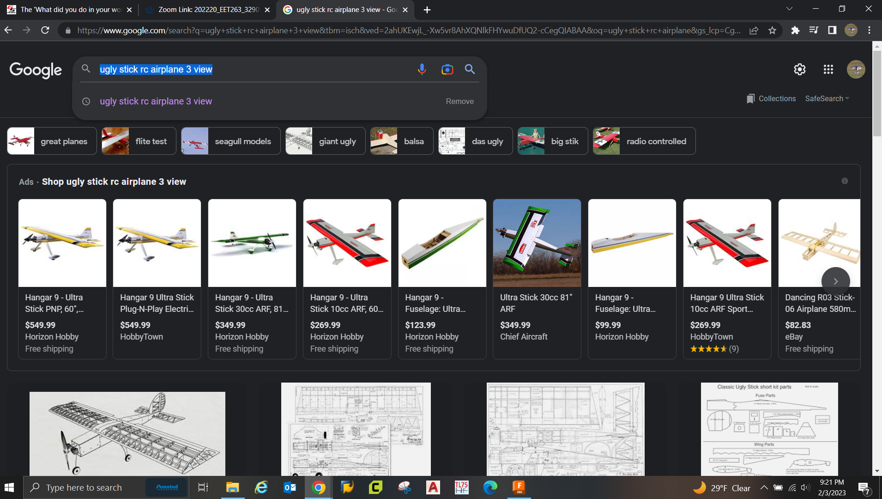Click the voice search microphone icon
Screen dimensions: 882x499
[x=422, y=69]
